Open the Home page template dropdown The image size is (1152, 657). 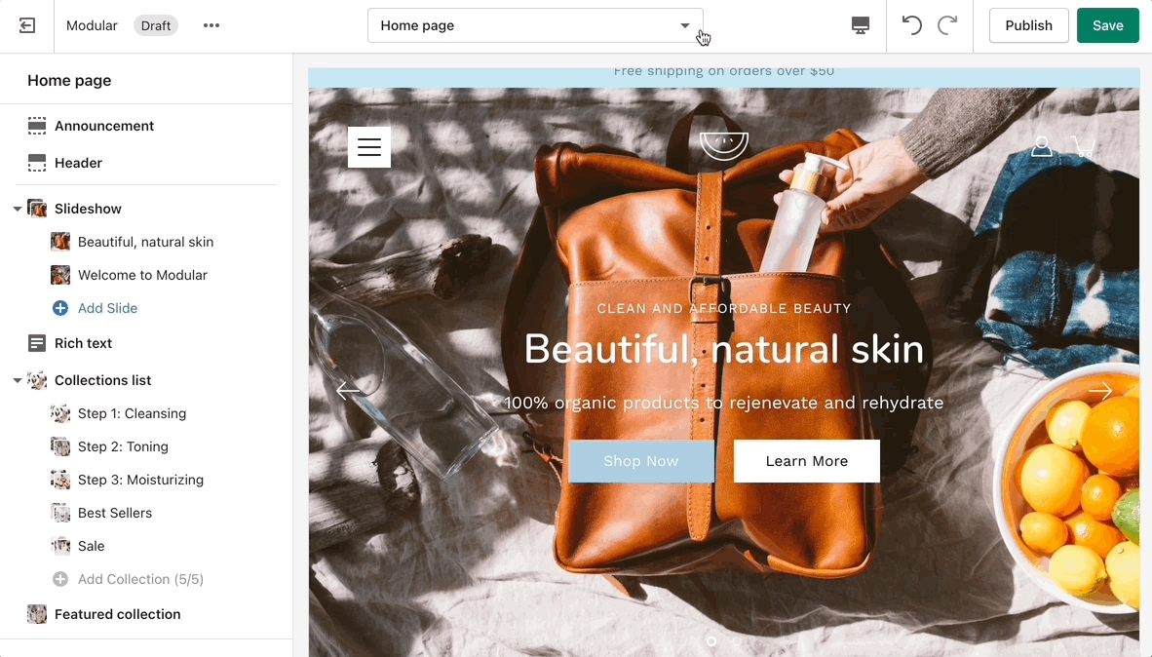click(535, 26)
